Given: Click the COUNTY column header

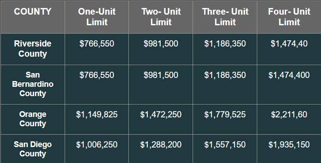Looking at the screenshot, I should (33, 12).
